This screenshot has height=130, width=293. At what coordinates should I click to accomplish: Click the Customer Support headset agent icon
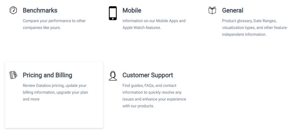click(x=113, y=76)
